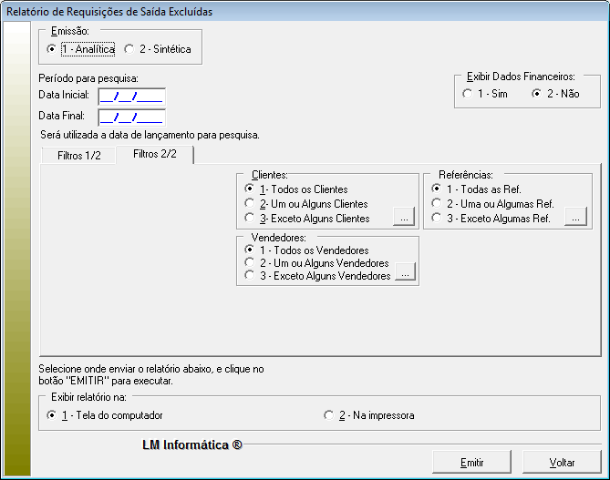
Task: Open the Clientes browse '...' button
Action: coord(404,217)
